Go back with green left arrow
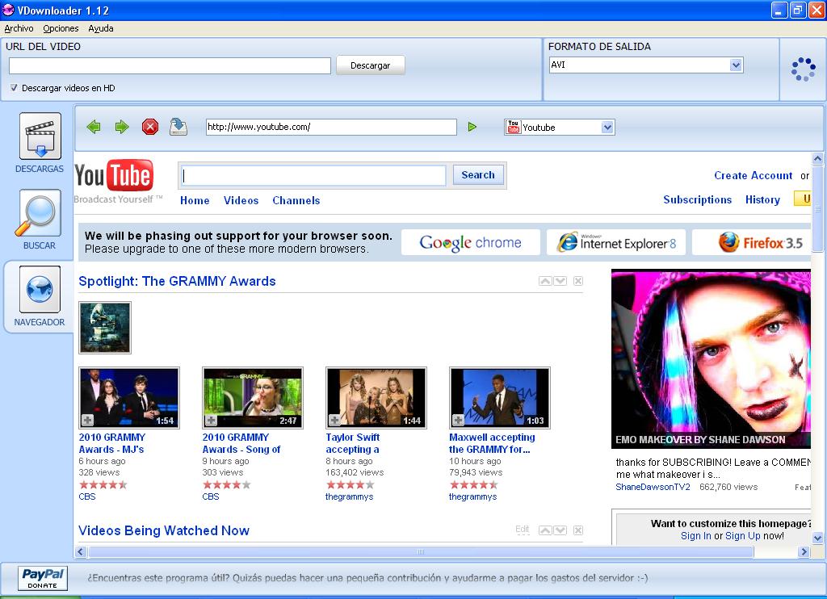 click(x=94, y=127)
